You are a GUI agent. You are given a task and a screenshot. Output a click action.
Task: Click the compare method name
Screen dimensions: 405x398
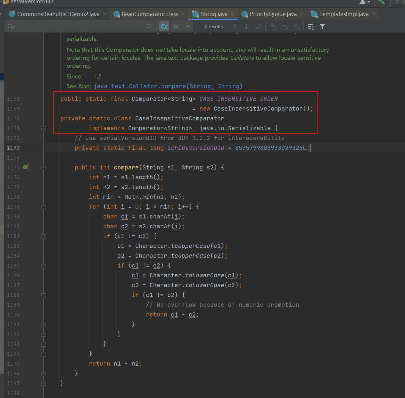126,167
